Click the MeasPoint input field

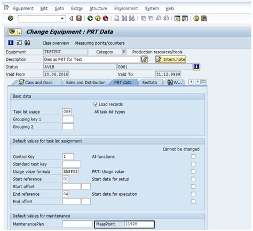(139, 224)
